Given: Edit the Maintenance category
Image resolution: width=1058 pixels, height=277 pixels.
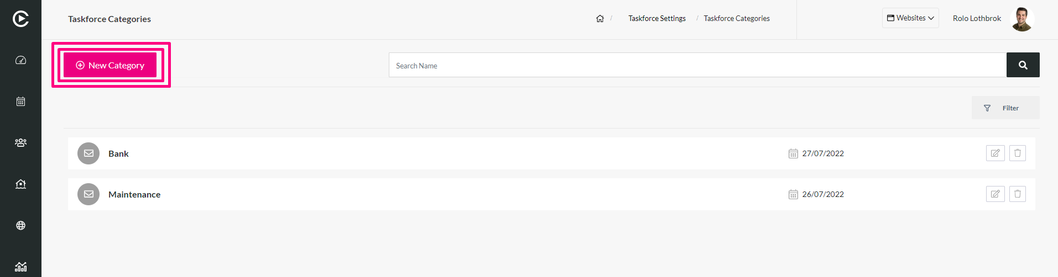Looking at the screenshot, I should click(x=995, y=194).
